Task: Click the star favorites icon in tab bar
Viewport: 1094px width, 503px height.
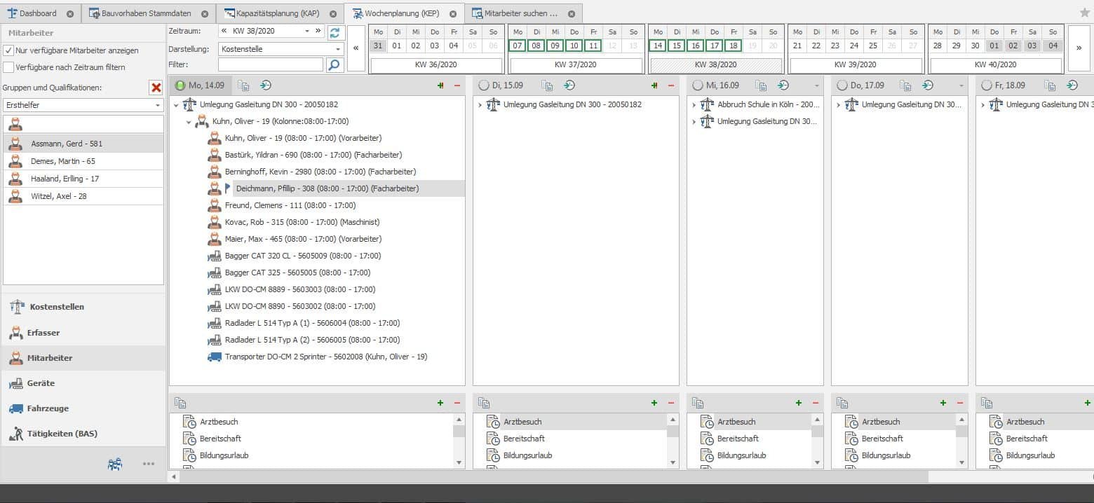Action: pos(1084,13)
